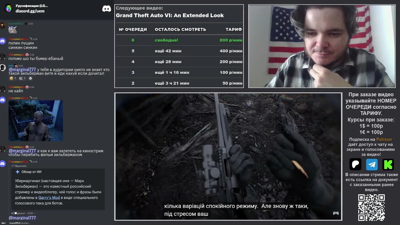Click the webcam feed with the American flag

[322, 46]
